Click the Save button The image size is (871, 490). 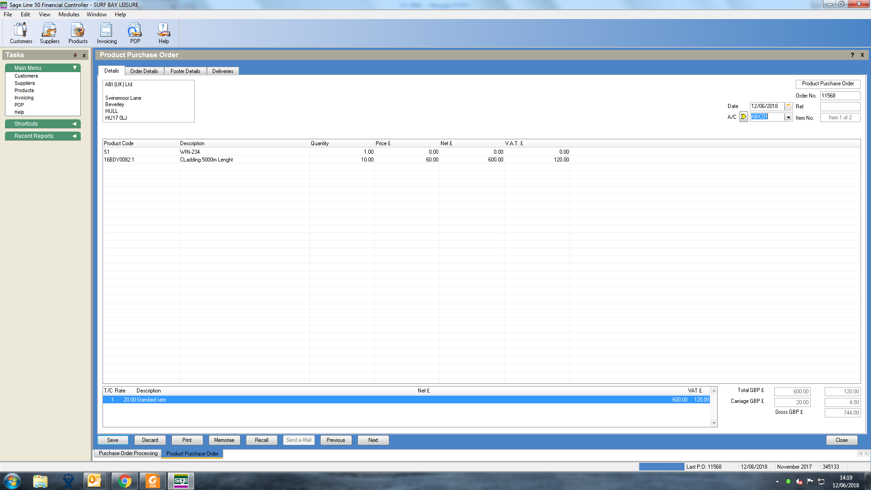coord(113,440)
